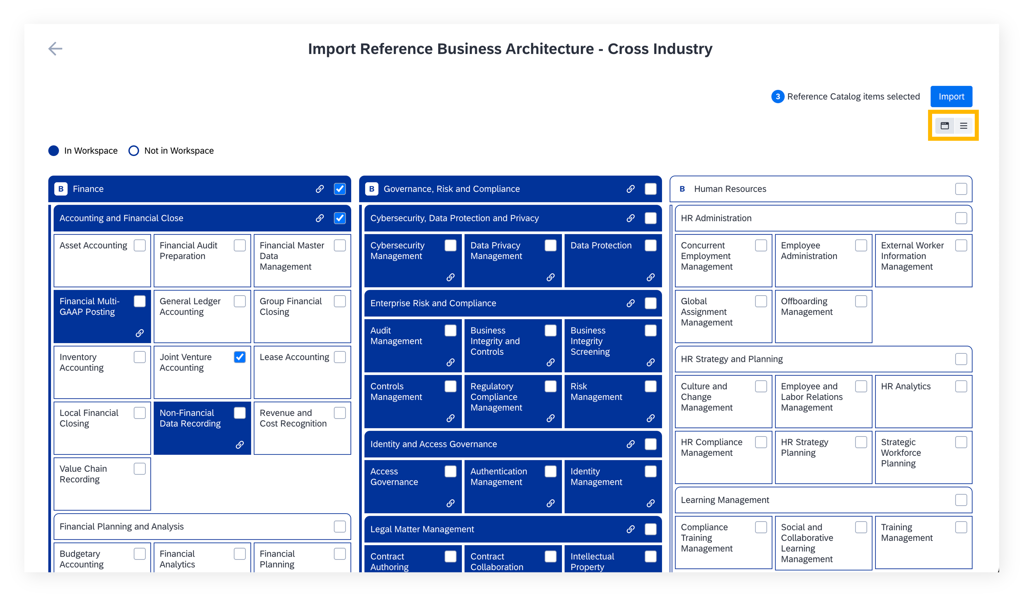The image size is (1029, 602).
Task: Check the Inventory Accounting checkbox
Action: click(x=140, y=357)
